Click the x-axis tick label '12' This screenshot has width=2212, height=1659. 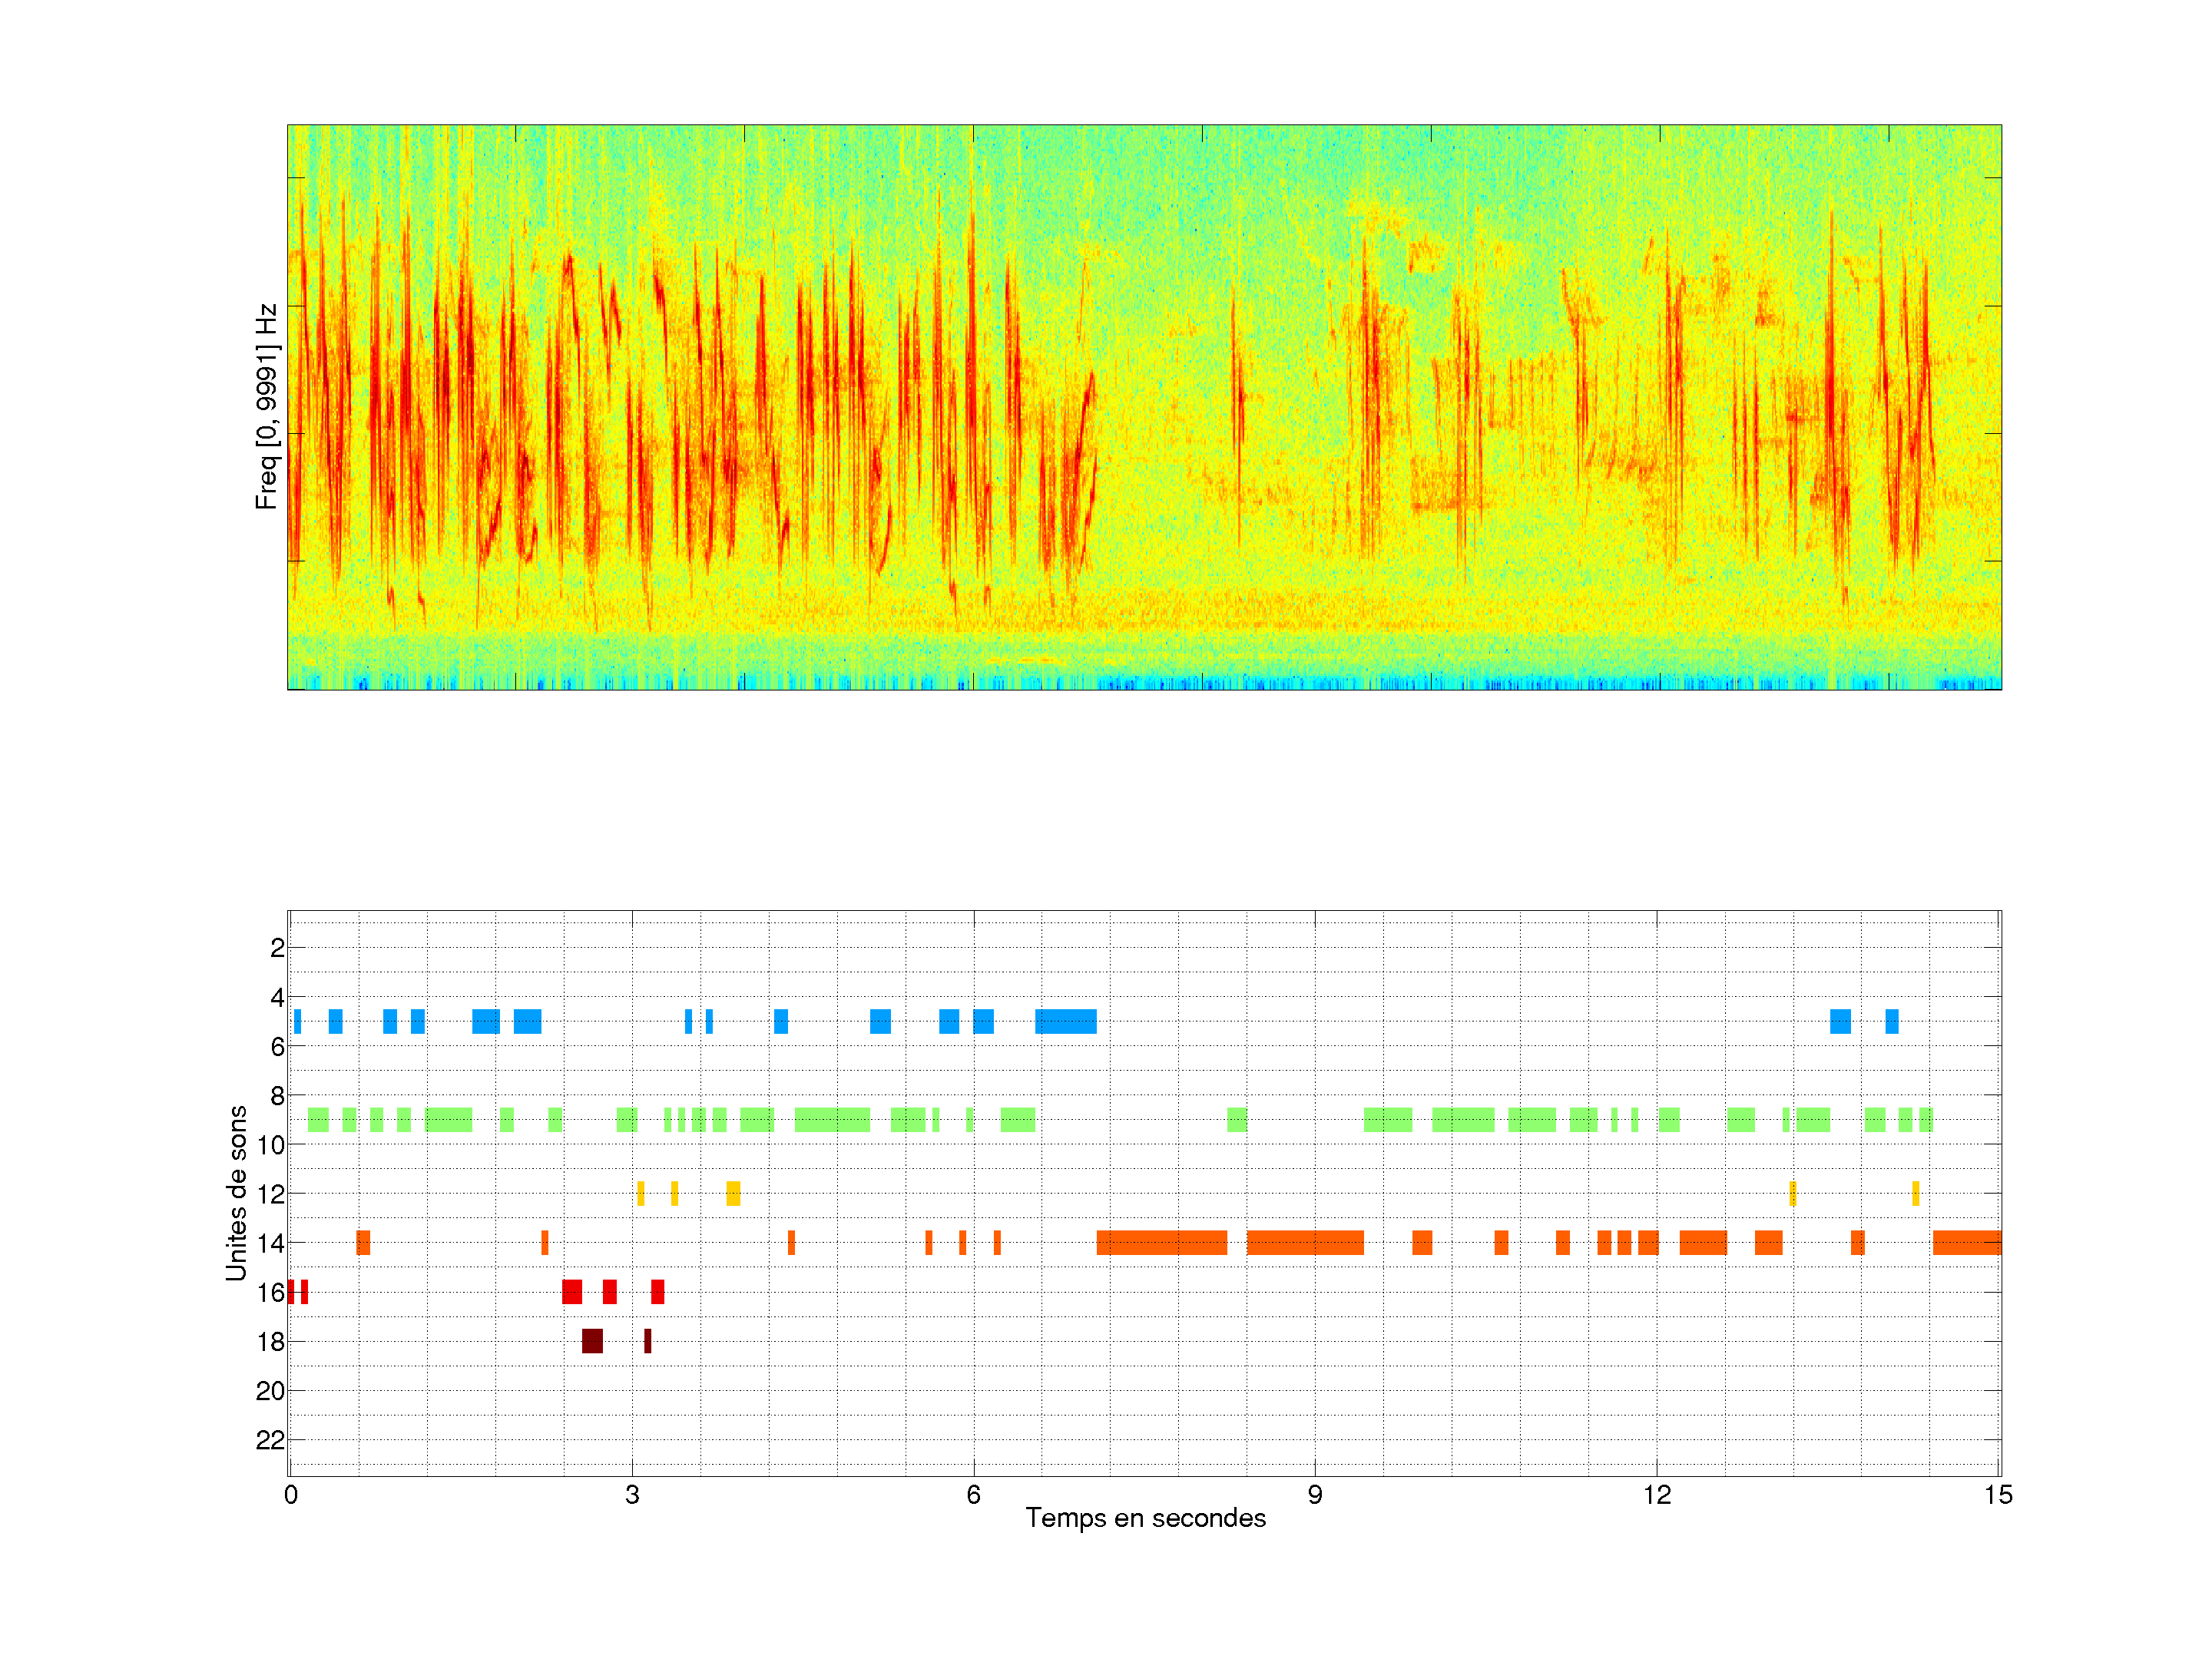[x=1656, y=1495]
